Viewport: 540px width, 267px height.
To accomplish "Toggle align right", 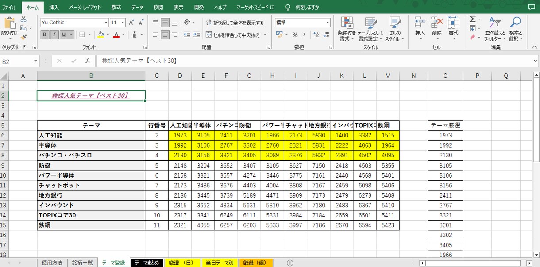I will (175, 35).
